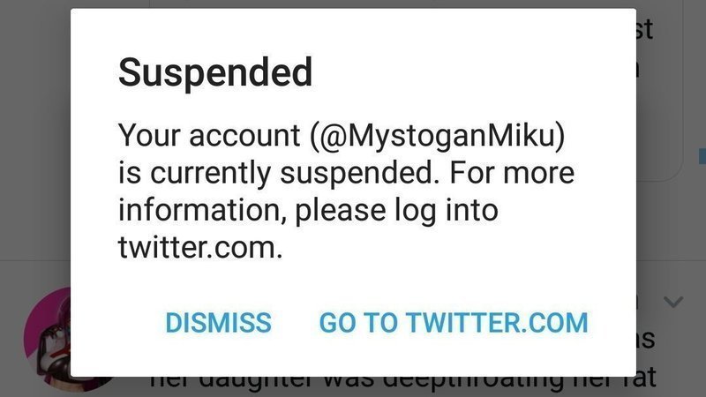Screen dimensions: 706x397
Task: Click the words 'Your account' in dialog
Action: tap(209, 135)
